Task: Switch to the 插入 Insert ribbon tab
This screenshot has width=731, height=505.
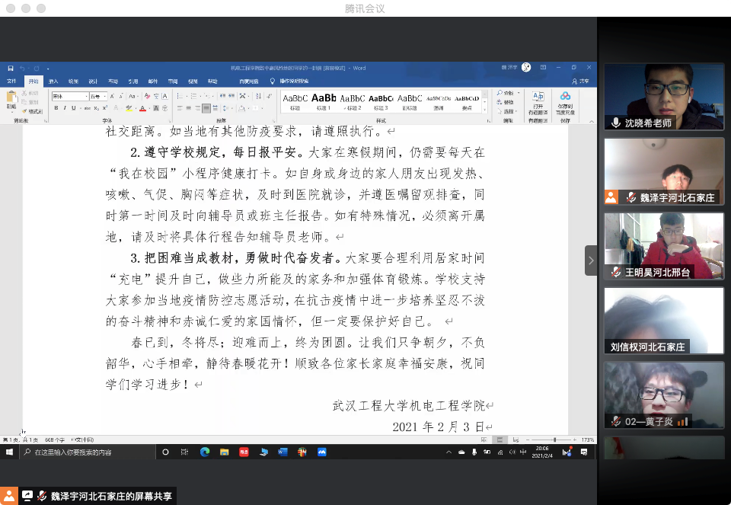Action: coord(53,81)
